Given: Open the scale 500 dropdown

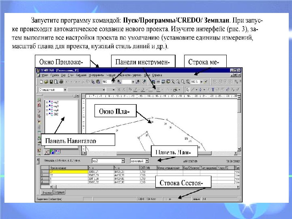Looking at the screenshot, I should coord(113,82).
